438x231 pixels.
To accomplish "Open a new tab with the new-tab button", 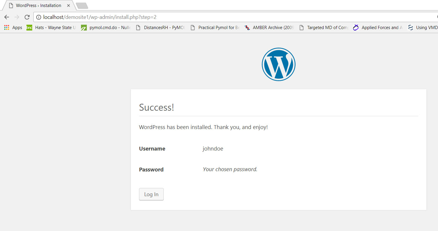I will coord(82,6).
